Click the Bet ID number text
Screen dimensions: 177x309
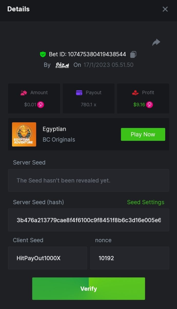tap(97, 54)
